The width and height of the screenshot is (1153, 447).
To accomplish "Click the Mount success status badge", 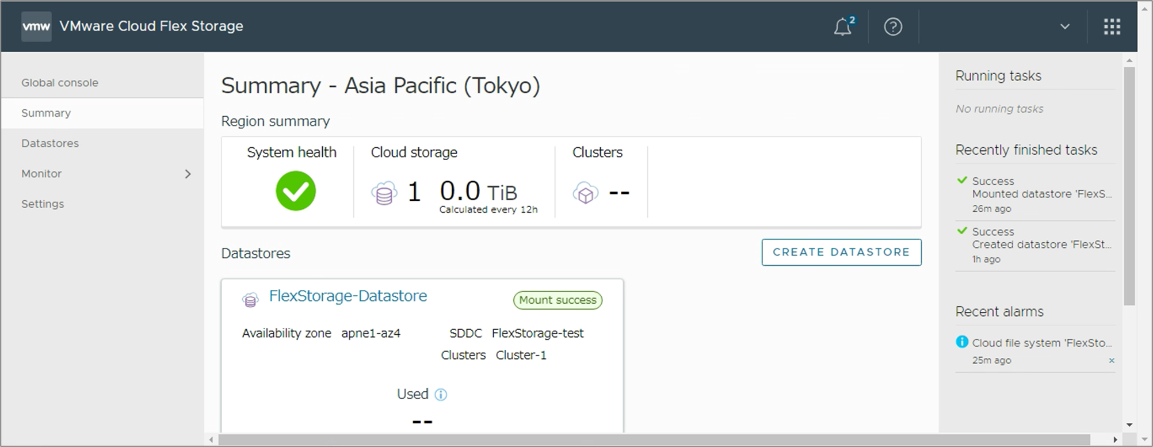I will [557, 300].
